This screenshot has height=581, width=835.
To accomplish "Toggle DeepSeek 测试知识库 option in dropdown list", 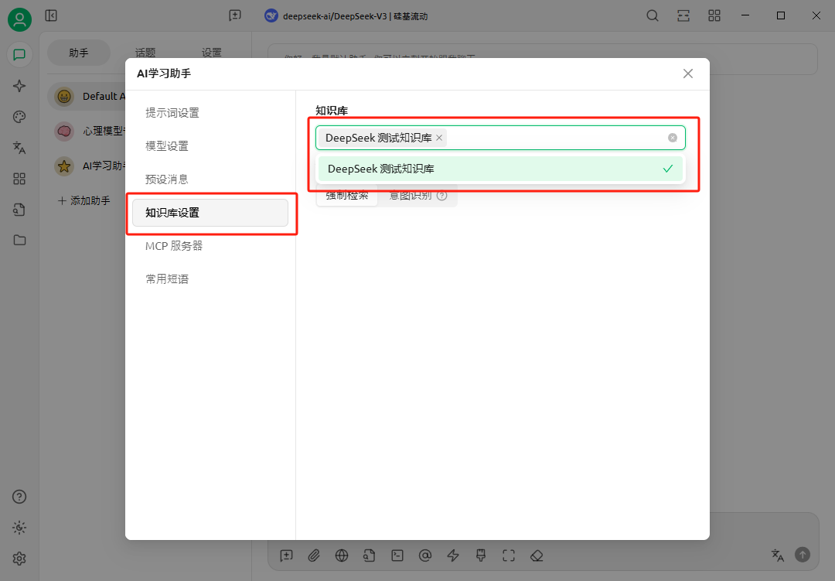I will (x=500, y=169).
